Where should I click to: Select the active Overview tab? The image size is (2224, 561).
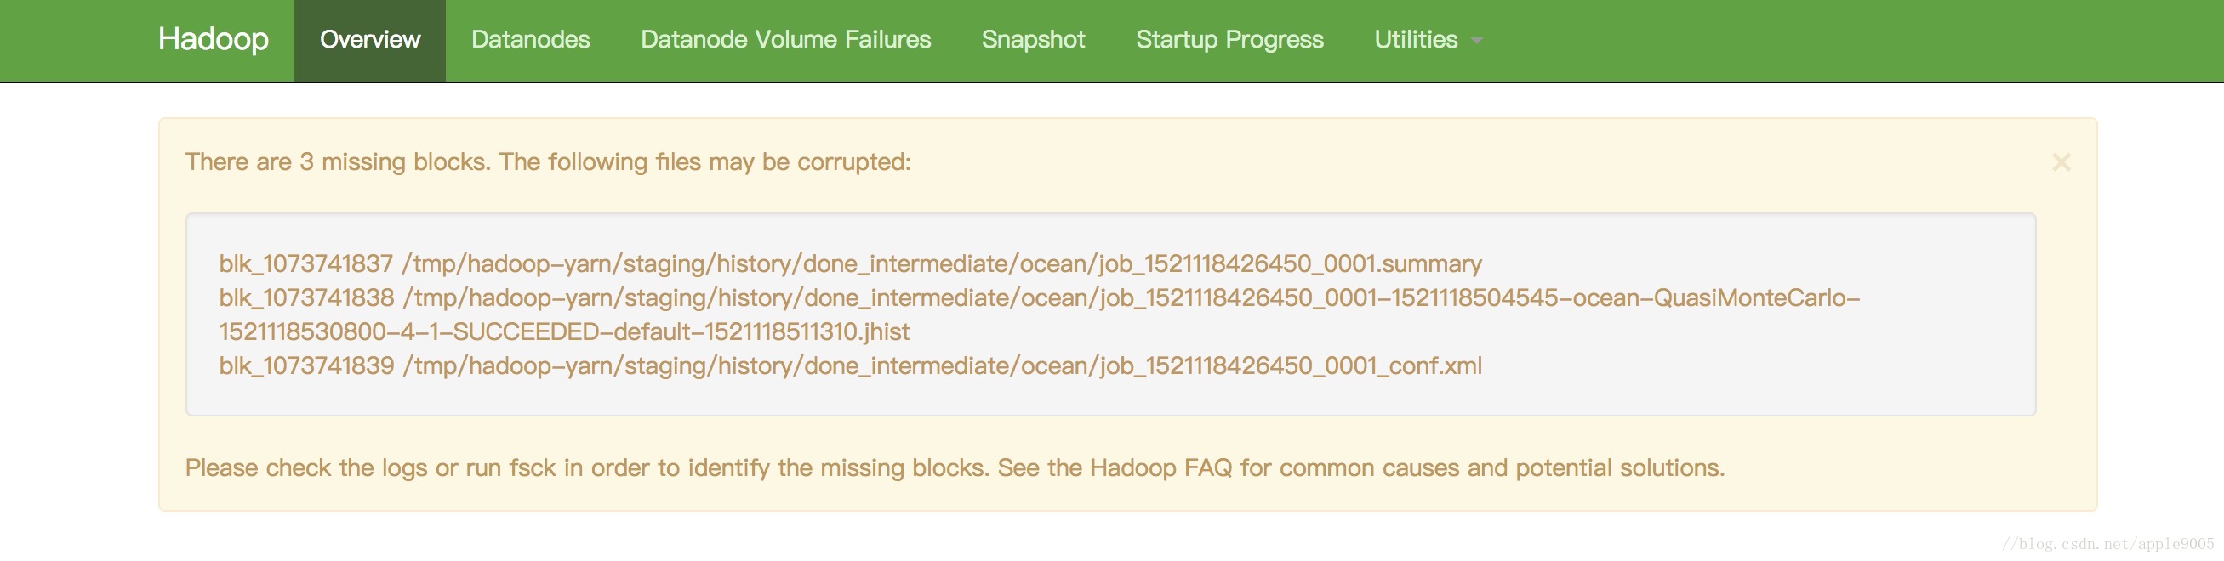pos(369,40)
